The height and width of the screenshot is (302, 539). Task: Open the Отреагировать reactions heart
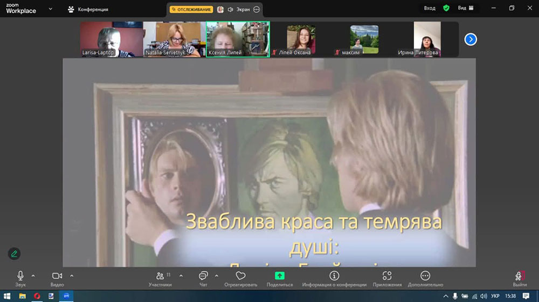coord(240,279)
